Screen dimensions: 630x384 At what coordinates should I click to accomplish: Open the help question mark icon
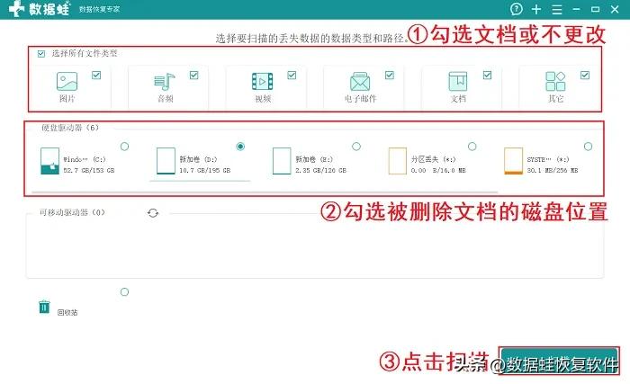(517, 9)
